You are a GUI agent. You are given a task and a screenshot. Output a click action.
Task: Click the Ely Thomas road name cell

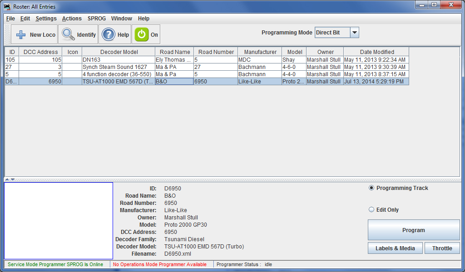click(x=174, y=59)
